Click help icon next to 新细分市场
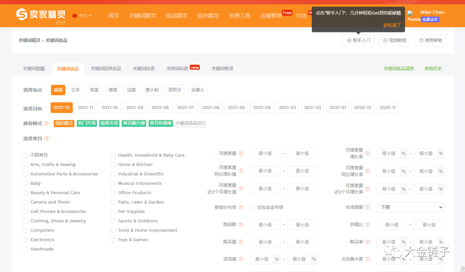The height and width of the screenshot is (272, 465). pyautogui.click(x=241, y=207)
